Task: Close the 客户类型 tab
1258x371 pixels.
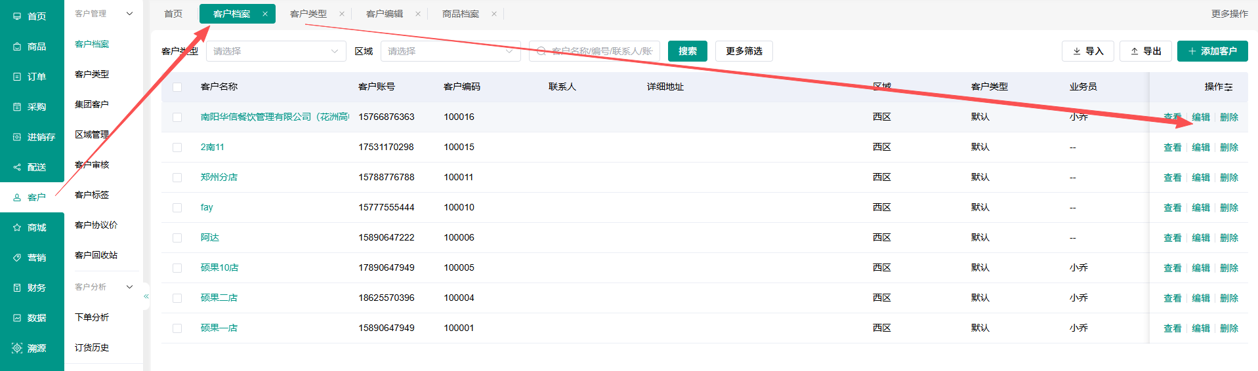Action: pyautogui.click(x=342, y=14)
